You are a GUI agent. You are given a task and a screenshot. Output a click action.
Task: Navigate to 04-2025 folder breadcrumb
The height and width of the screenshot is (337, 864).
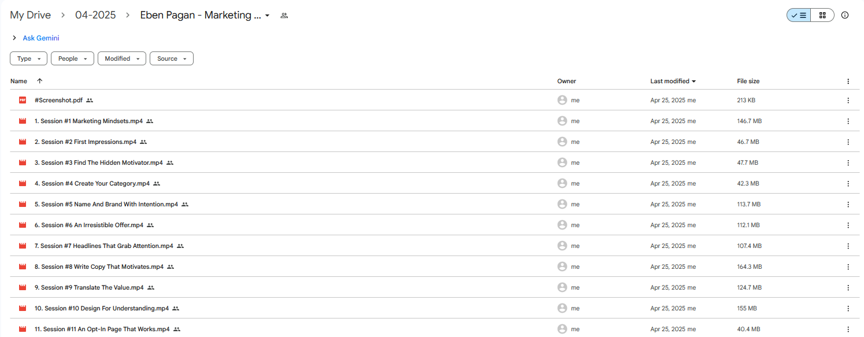[x=95, y=15]
